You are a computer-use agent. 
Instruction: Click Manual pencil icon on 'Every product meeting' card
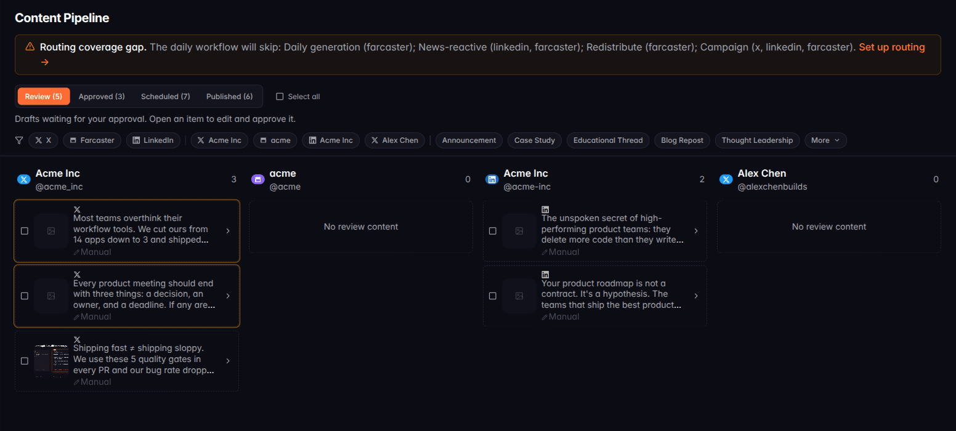coord(76,316)
